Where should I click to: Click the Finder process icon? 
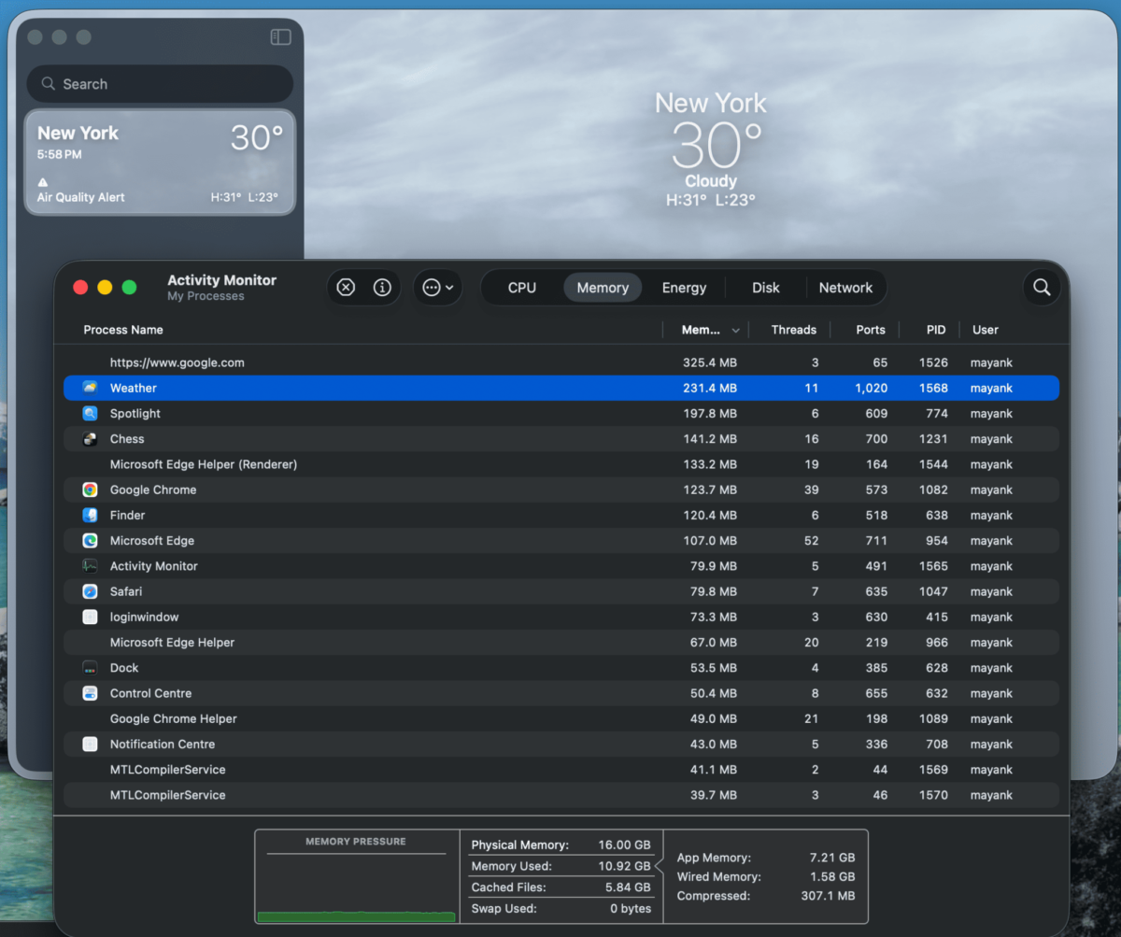90,515
